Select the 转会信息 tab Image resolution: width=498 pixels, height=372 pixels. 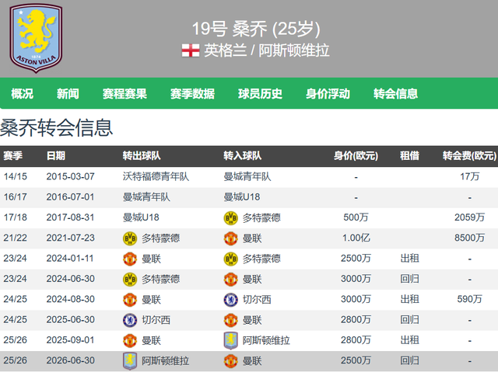click(396, 93)
